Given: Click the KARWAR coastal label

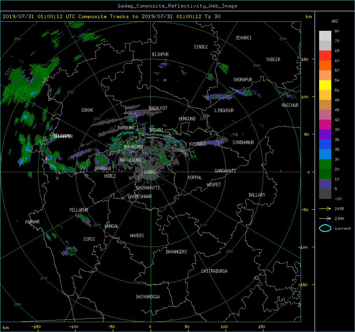Looking at the screenshot, I should click(x=32, y=221).
